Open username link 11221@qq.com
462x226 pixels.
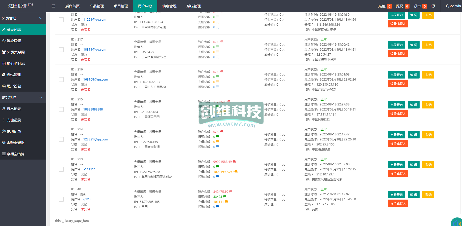tap(95, 20)
